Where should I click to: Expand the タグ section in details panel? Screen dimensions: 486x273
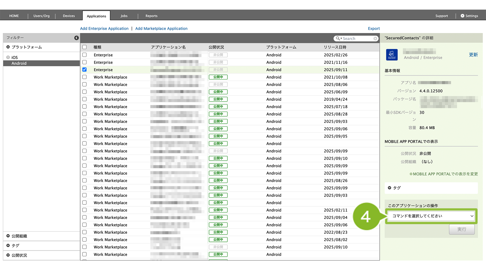[x=390, y=188]
